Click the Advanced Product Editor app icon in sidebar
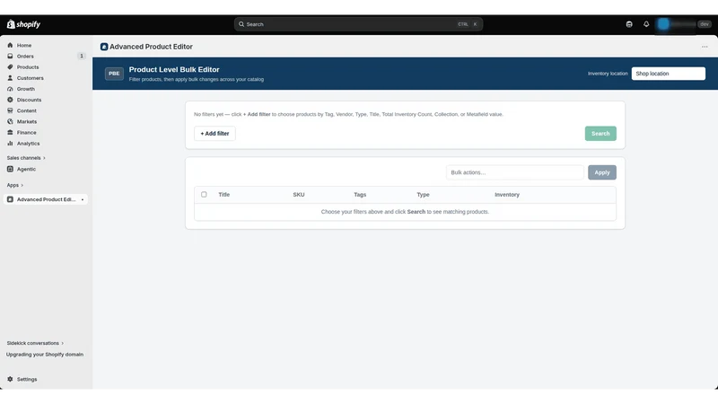The height and width of the screenshot is (404, 718). 10,199
